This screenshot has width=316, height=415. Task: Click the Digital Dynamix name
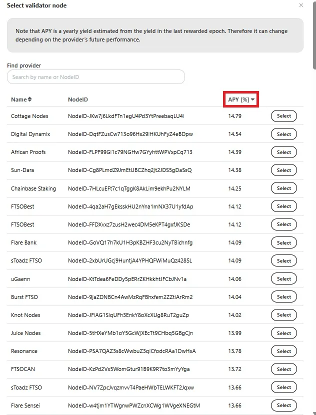click(x=30, y=134)
